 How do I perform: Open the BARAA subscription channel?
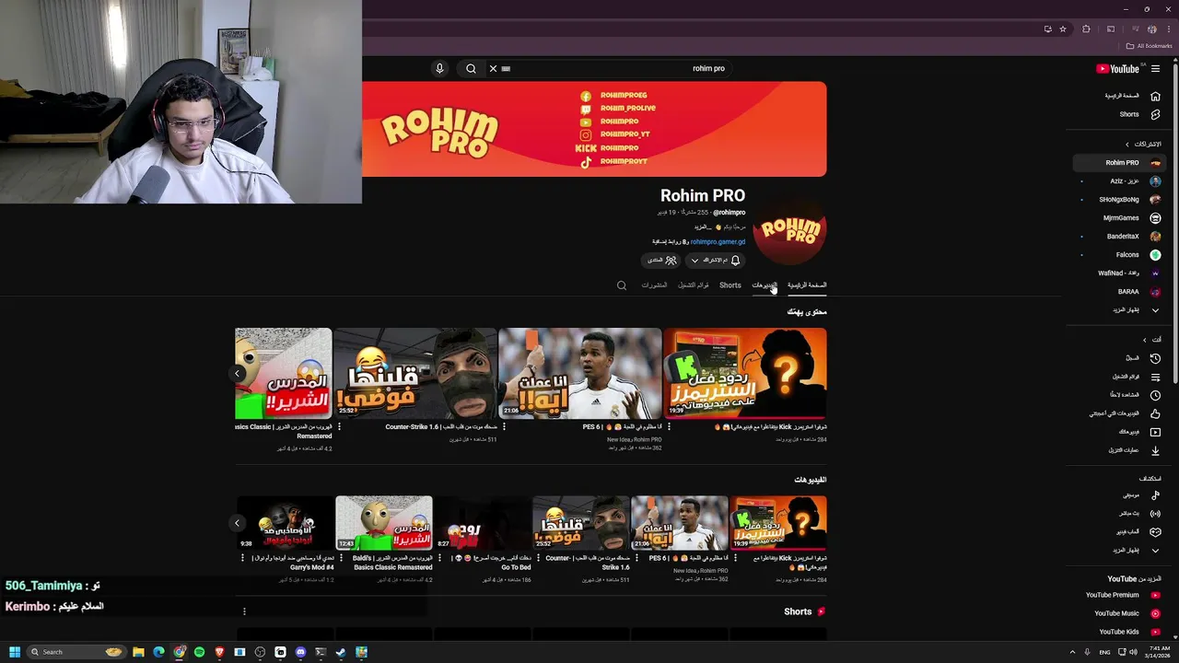pyautogui.click(x=1118, y=291)
